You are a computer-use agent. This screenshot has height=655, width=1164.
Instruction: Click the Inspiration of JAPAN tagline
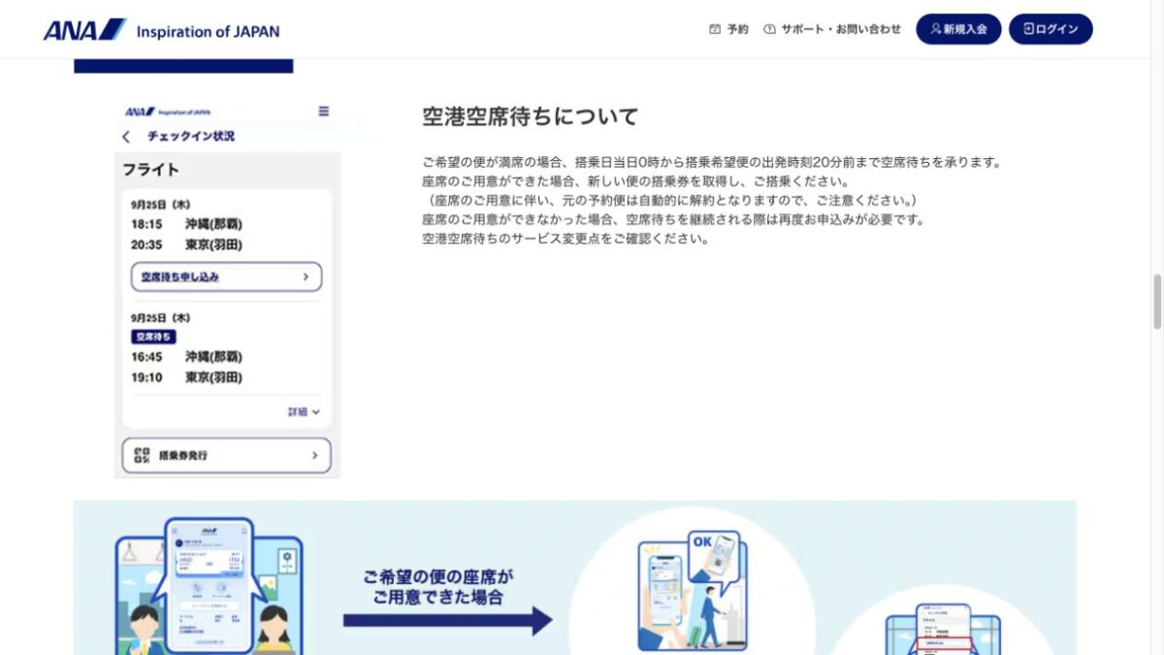[208, 31]
